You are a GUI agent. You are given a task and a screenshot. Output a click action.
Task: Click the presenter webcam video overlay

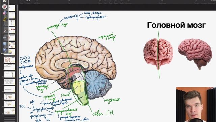click(x=196, y=104)
